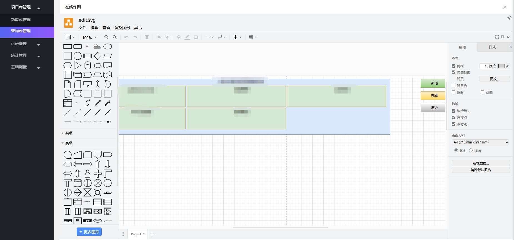The height and width of the screenshot is (240, 514).
Task: Open the 文件 menu
Action: 83,28
